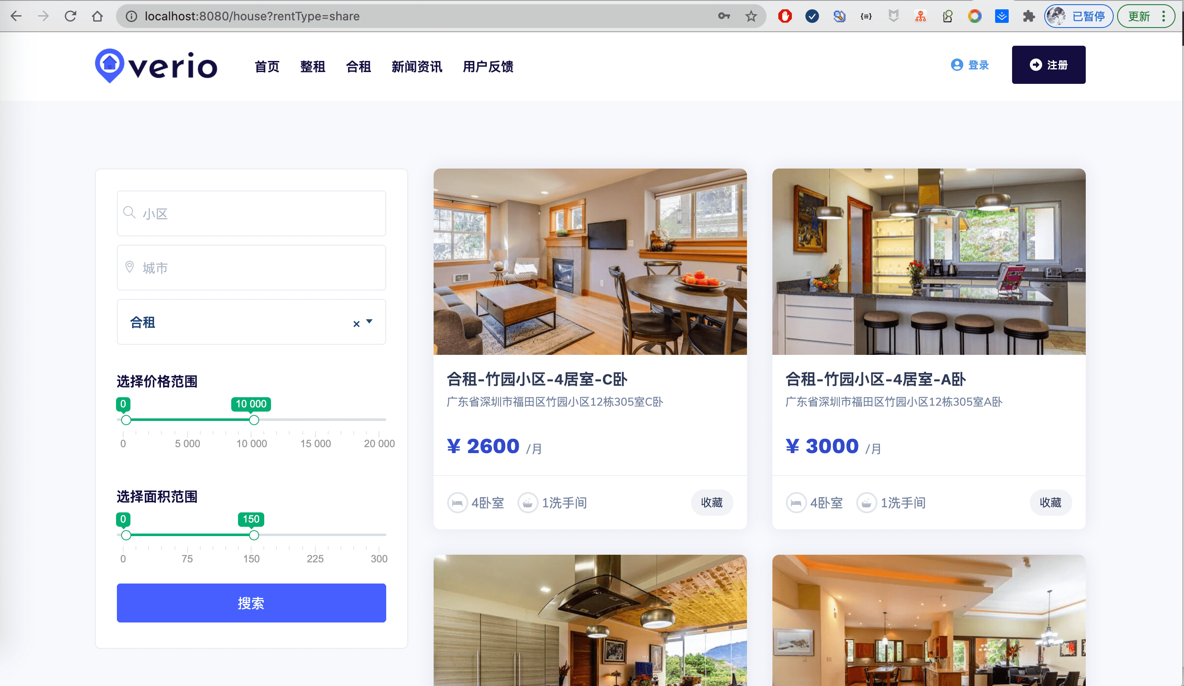The width and height of the screenshot is (1184, 686).
Task: Open the Chrome 更新 menu button
Action: click(x=1145, y=16)
